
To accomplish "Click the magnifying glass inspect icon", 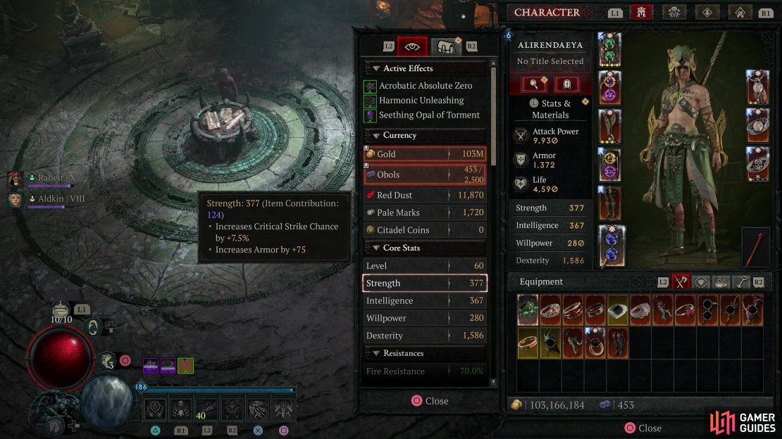I will (533, 84).
